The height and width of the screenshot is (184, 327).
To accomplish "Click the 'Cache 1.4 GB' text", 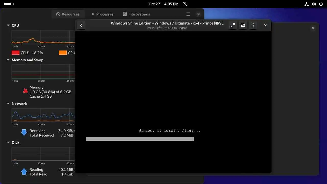I will tap(41, 96).
